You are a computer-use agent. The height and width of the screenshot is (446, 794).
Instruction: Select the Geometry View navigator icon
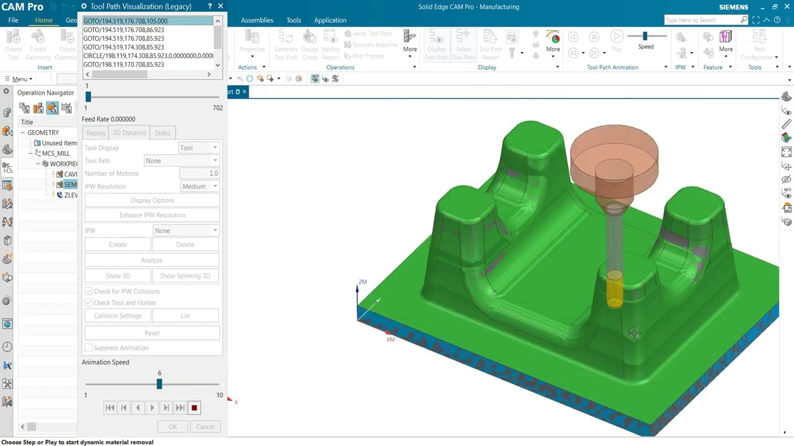click(53, 109)
